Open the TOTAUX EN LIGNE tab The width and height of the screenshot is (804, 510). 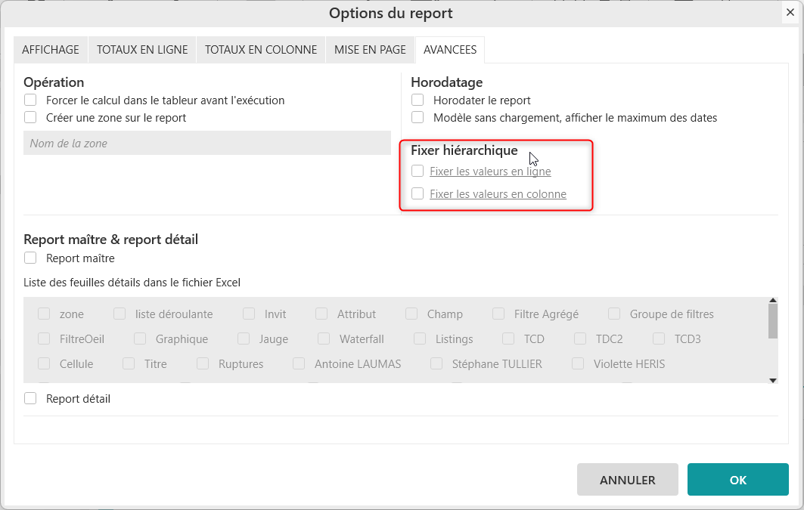pyautogui.click(x=142, y=50)
